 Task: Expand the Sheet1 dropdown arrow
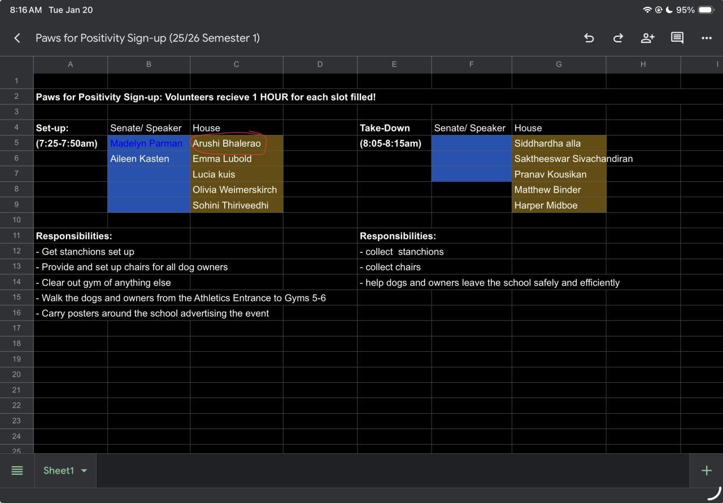[x=84, y=470]
